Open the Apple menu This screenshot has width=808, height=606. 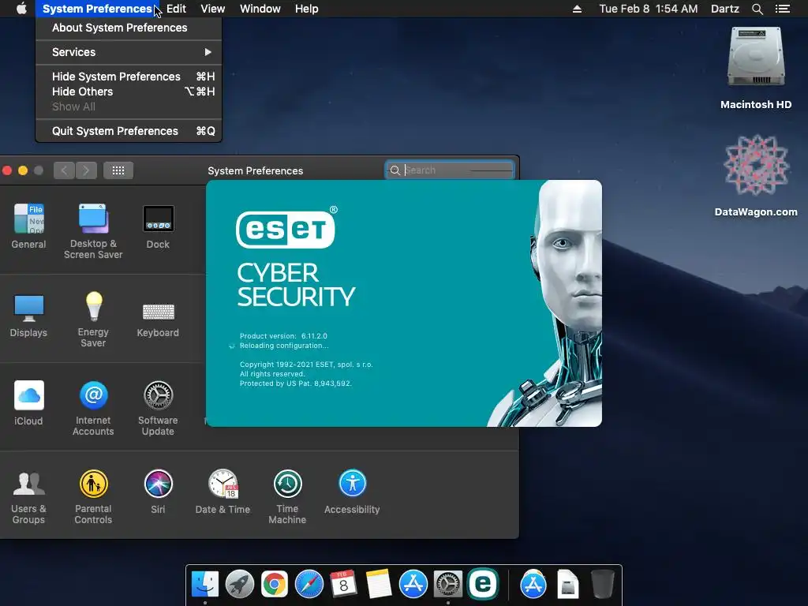pos(21,9)
